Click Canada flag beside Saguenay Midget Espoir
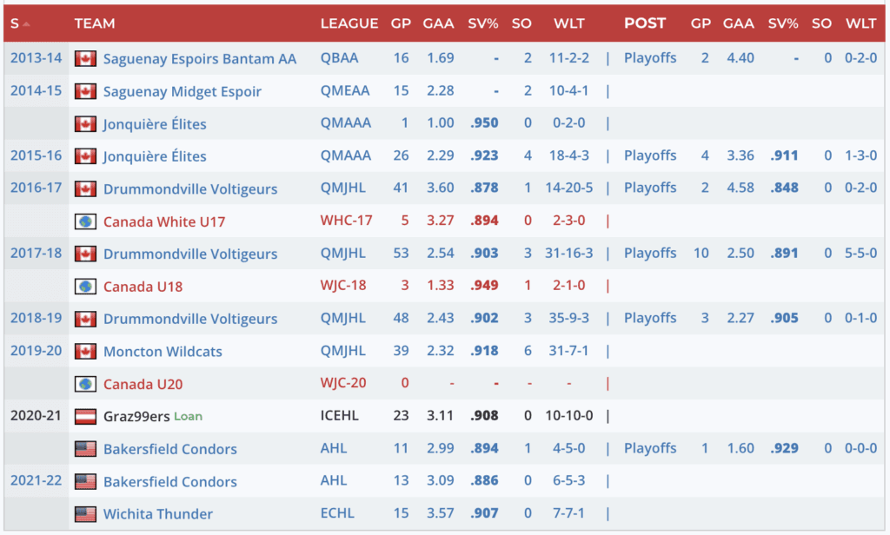 point(85,91)
